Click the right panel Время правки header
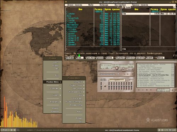The image size is (177, 132). (168, 9)
